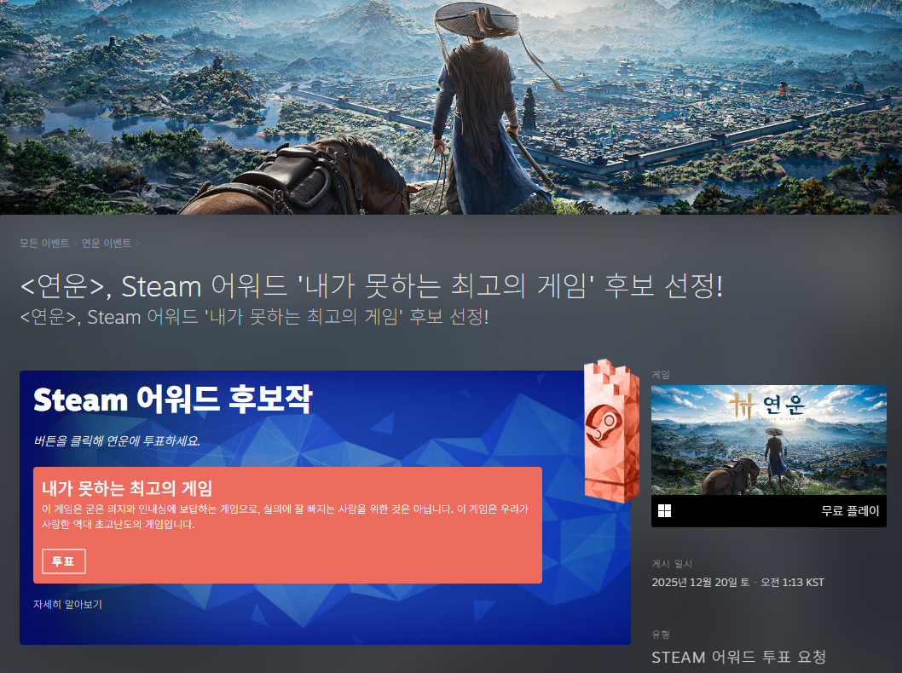Click the '유형' label

click(661, 635)
